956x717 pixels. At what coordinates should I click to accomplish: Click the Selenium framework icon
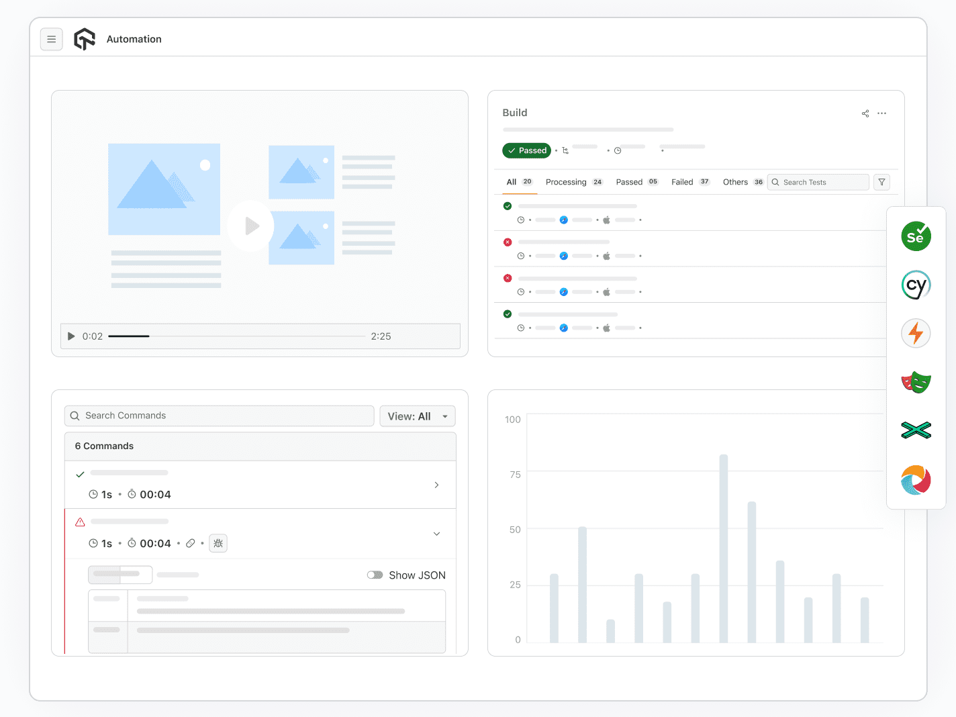point(916,236)
